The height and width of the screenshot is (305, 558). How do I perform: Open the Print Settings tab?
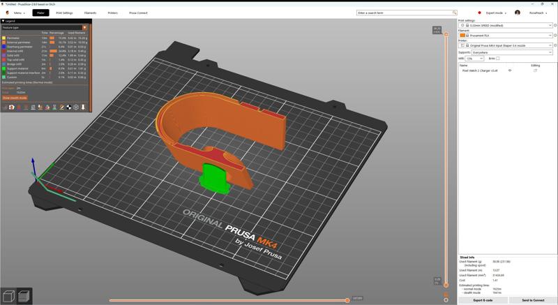click(x=64, y=13)
